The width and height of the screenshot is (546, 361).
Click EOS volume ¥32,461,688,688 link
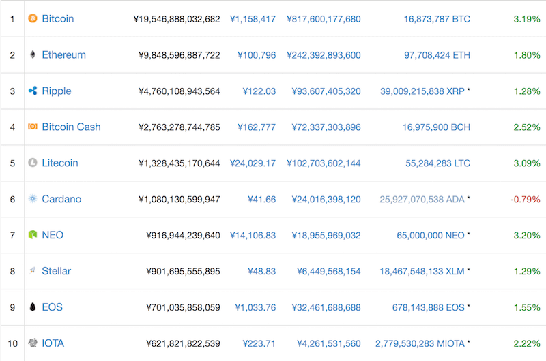tap(326, 307)
